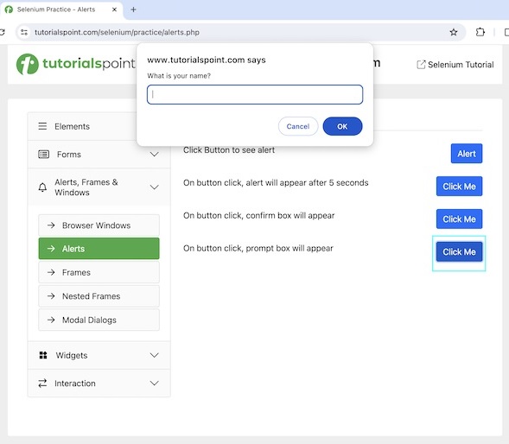Open site information icon in address bar

[x=24, y=32]
